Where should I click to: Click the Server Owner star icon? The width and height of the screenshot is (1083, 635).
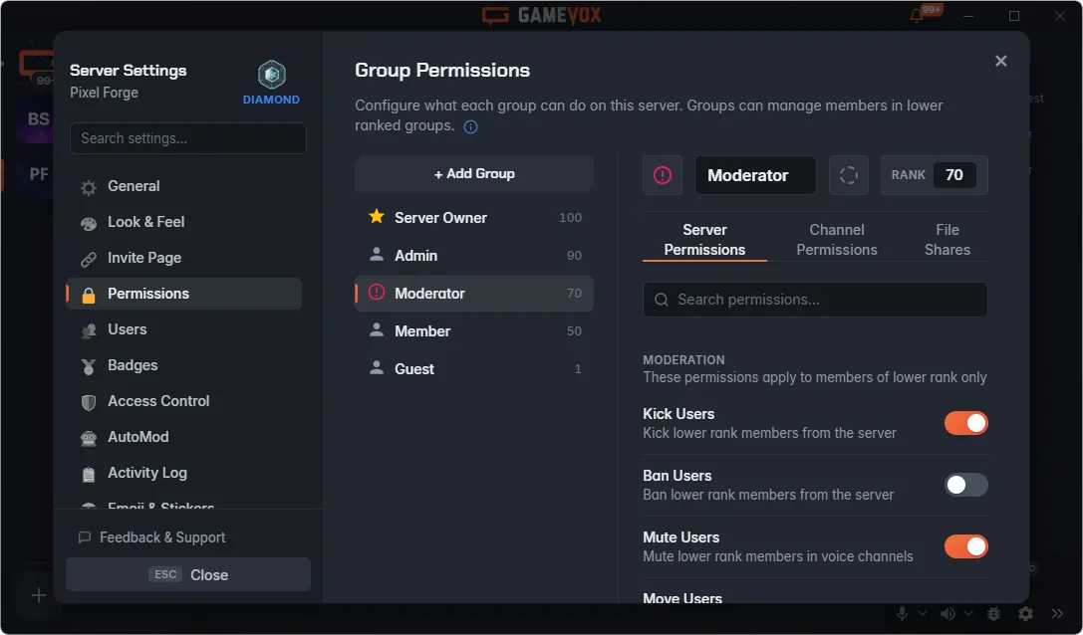tap(377, 217)
